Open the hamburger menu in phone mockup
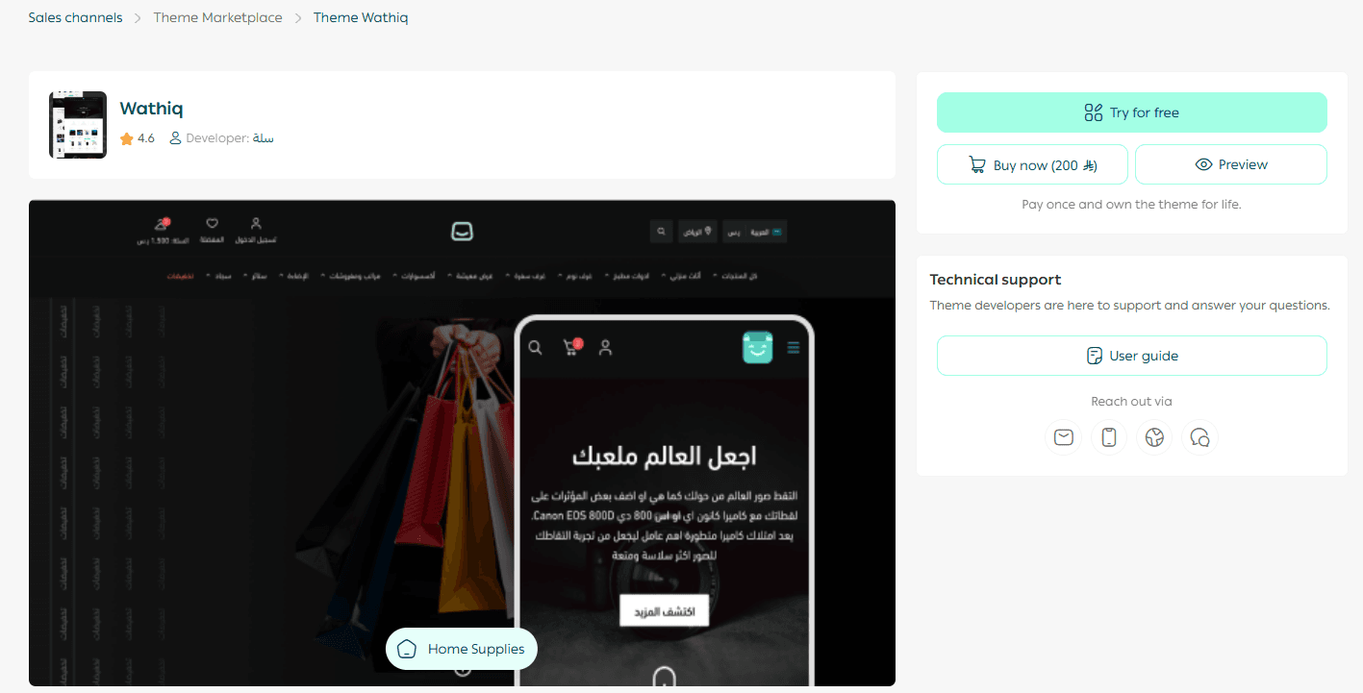The height and width of the screenshot is (693, 1363). click(794, 347)
